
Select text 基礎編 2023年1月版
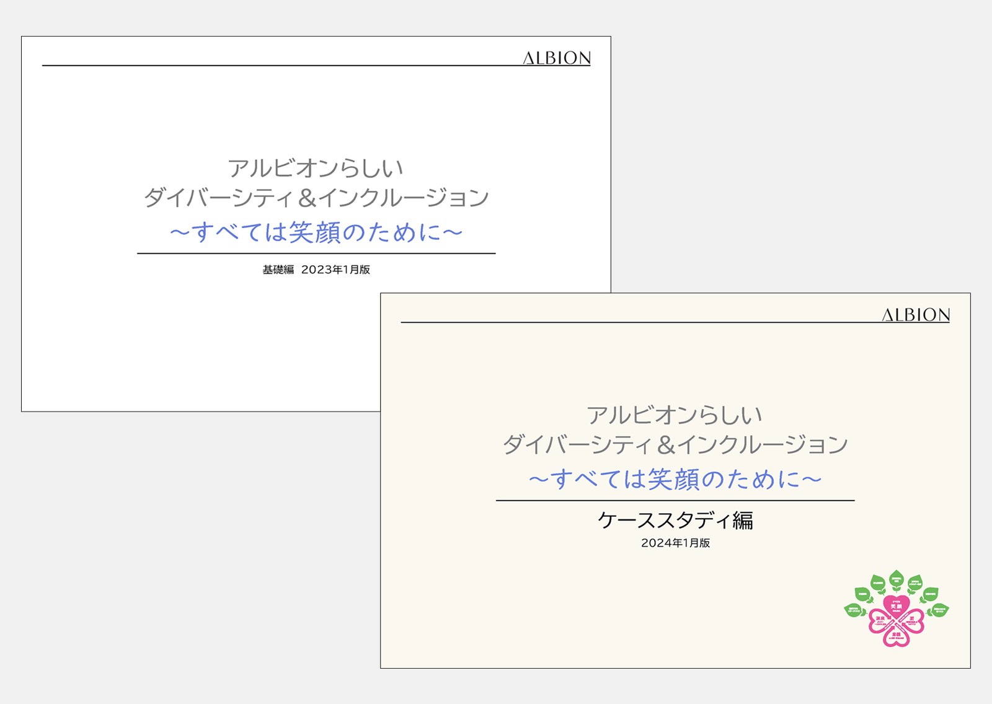coord(316,270)
